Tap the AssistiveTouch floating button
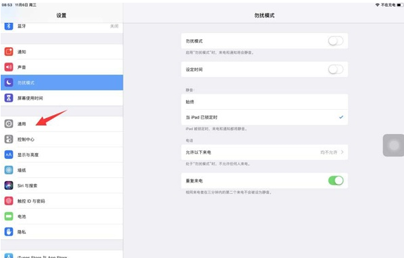 pyautogui.click(x=393, y=146)
